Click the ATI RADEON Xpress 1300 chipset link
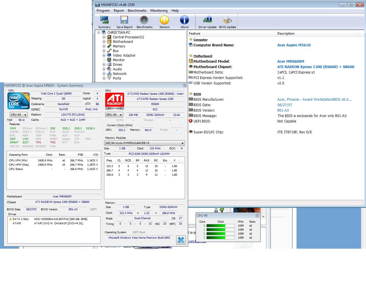The width and height of the screenshot is (366, 293). point(316,67)
